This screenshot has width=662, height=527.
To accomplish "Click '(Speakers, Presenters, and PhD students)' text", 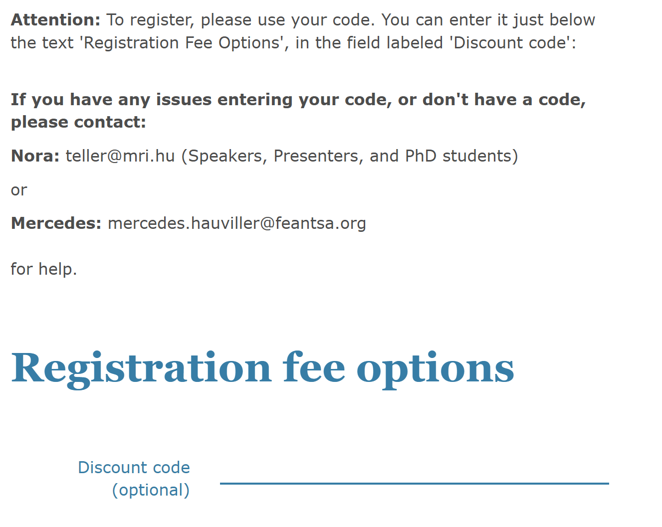I will tap(350, 156).
